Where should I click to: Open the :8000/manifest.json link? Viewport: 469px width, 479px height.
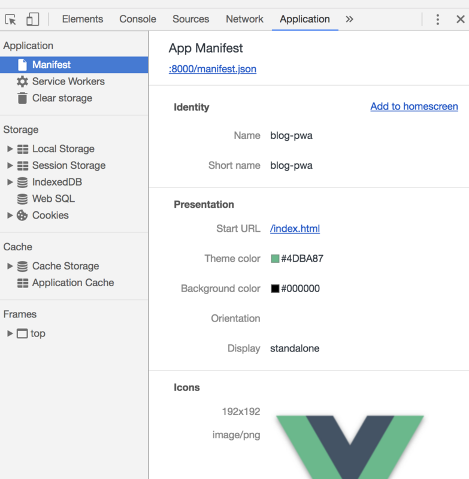pos(213,69)
